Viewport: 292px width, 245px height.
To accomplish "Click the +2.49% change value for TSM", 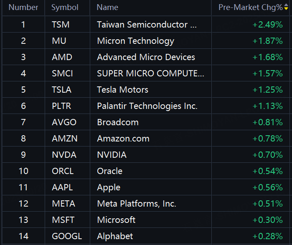I will tap(267, 25).
